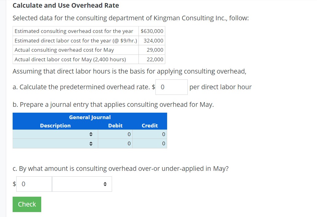Click the Credit column header
This screenshot has width=317, height=217.
[150, 126]
